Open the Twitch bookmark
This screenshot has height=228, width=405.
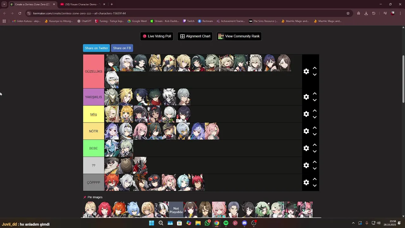coord(189,21)
